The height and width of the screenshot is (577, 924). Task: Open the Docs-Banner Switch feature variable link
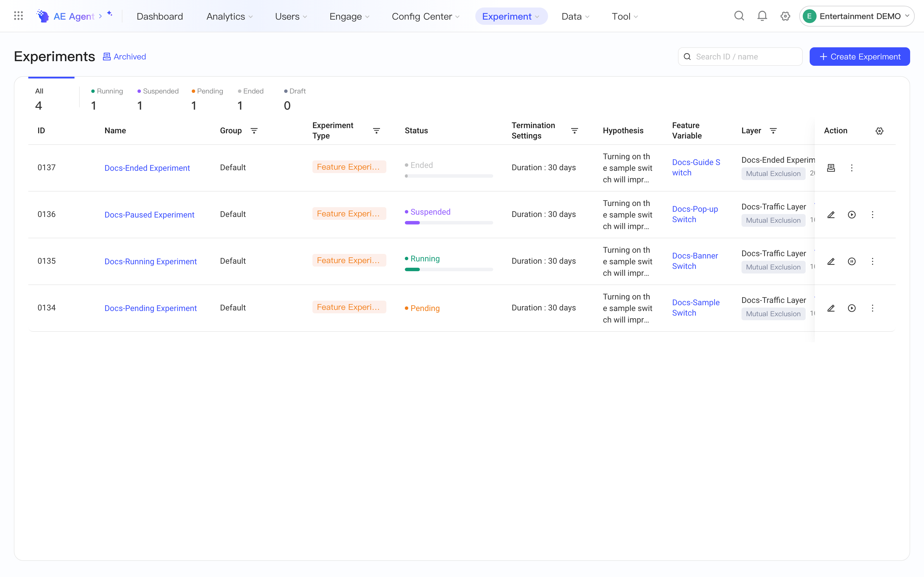tap(695, 261)
